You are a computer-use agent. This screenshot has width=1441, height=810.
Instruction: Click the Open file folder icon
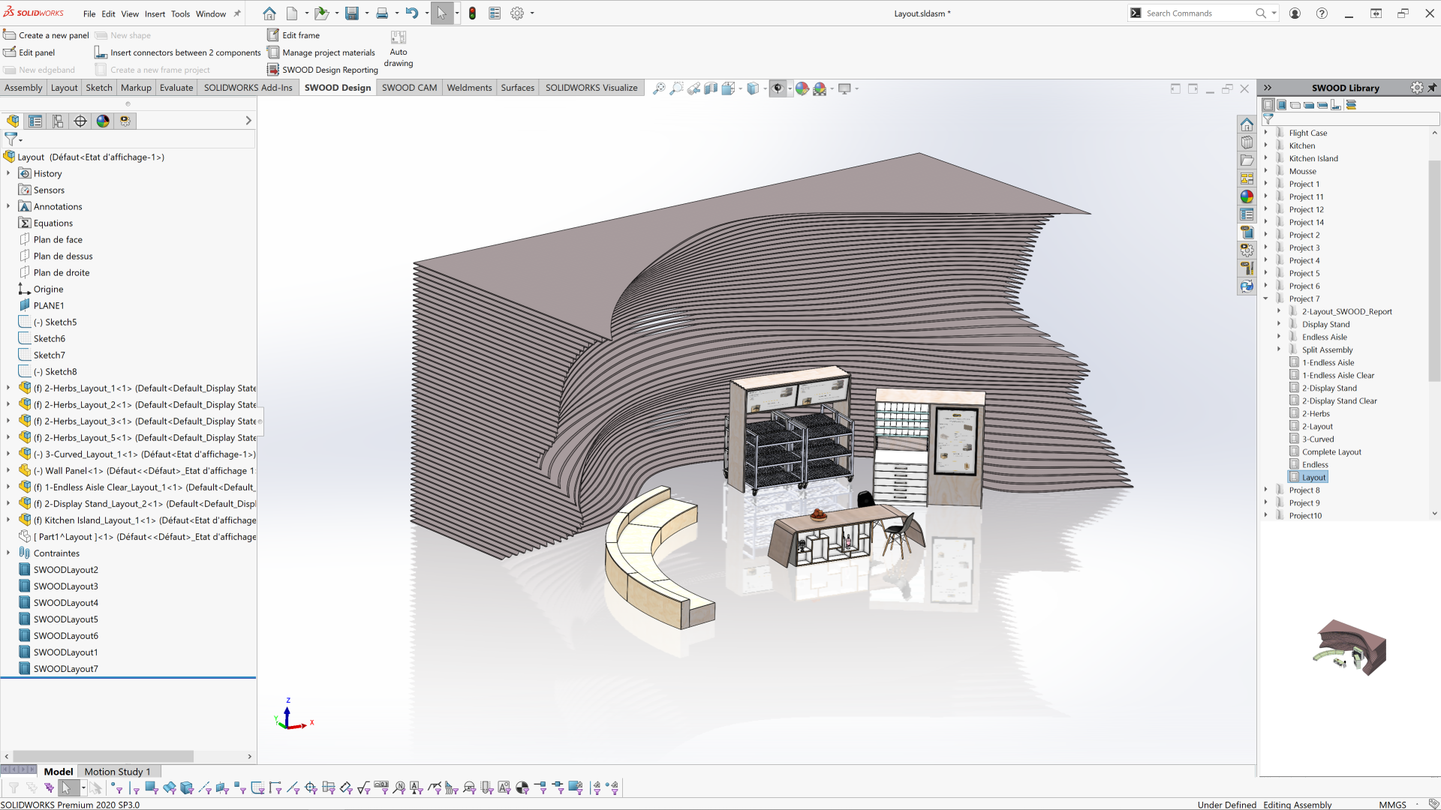pos(321,13)
